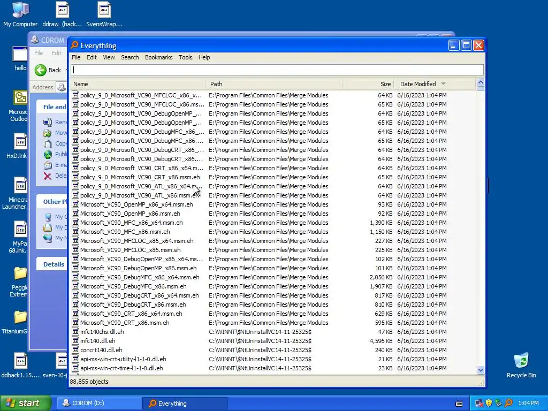
Task: Click the results list scroll up arrow
Action: click(481, 82)
